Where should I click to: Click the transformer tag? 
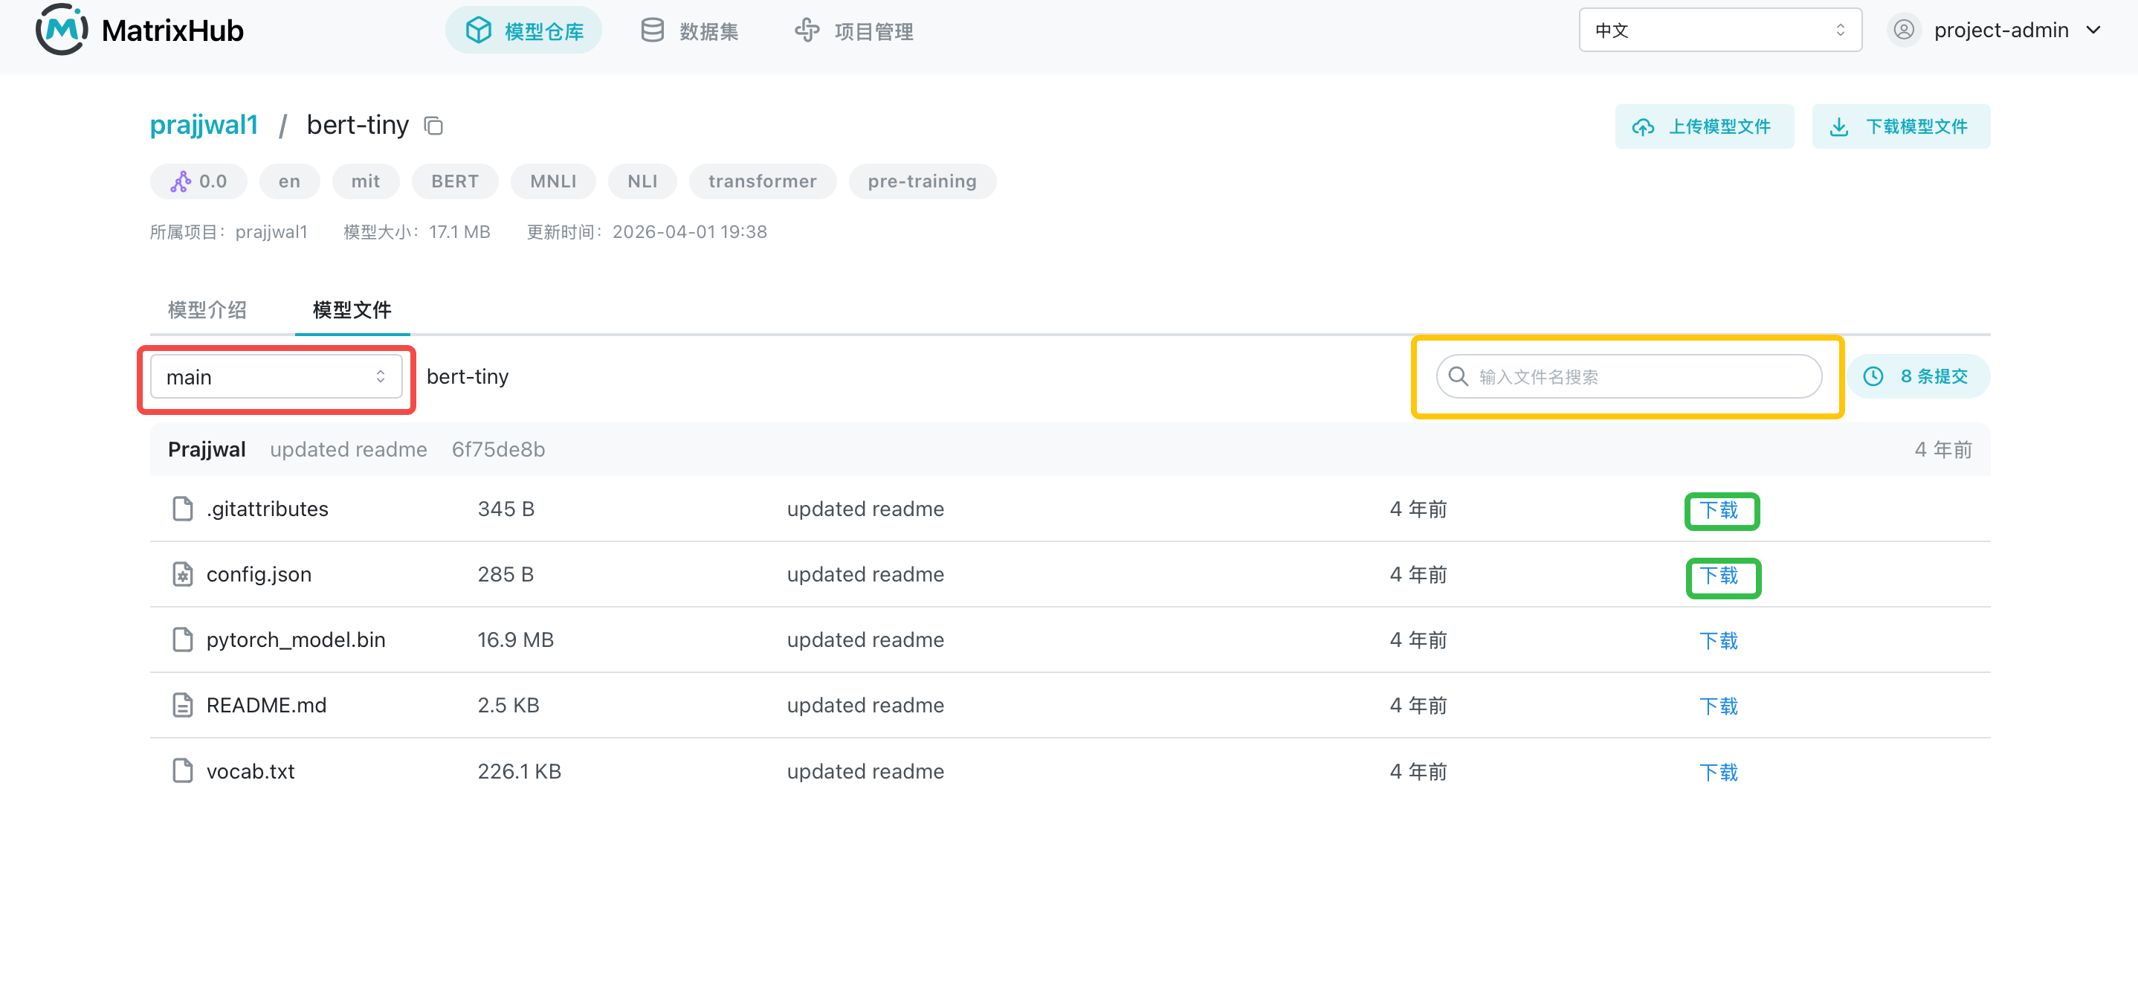pyautogui.click(x=762, y=181)
